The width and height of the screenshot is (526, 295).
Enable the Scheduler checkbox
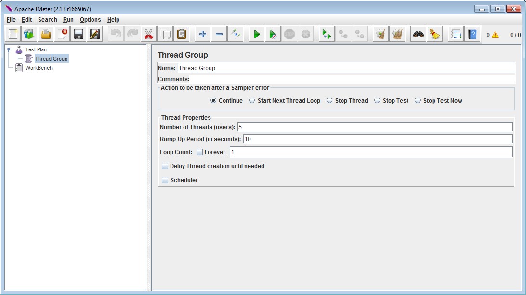165,180
